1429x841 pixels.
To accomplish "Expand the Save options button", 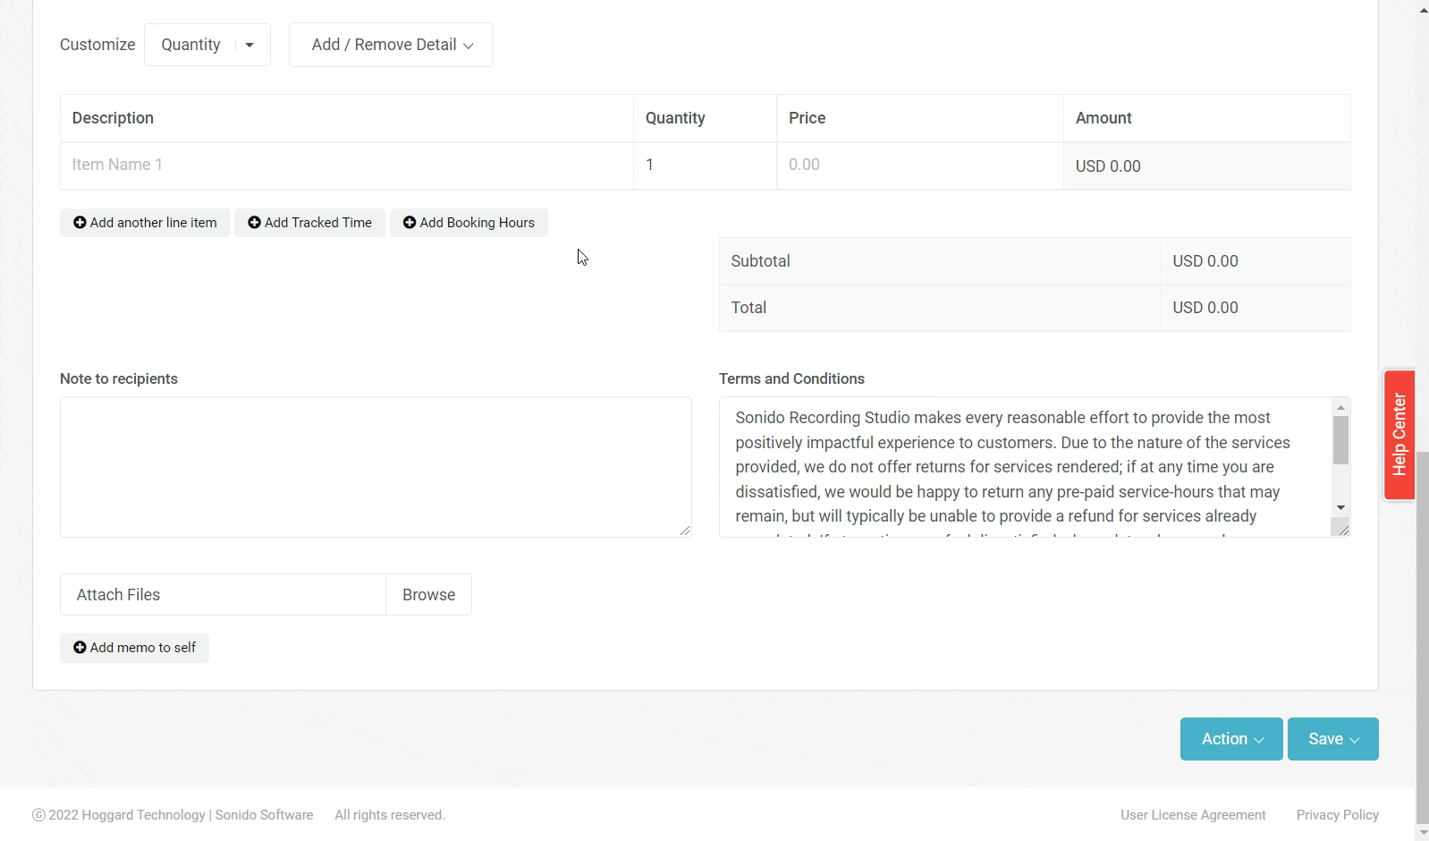I will pyautogui.click(x=1332, y=739).
